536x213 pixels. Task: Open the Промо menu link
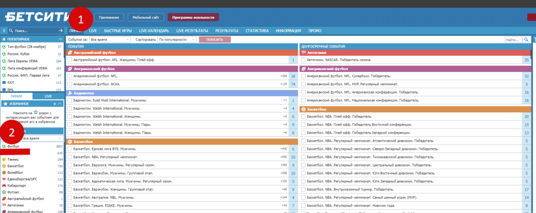(x=315, y=31)
